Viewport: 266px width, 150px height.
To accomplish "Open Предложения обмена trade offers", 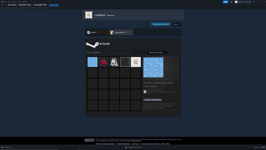I will tap(161, 24).
